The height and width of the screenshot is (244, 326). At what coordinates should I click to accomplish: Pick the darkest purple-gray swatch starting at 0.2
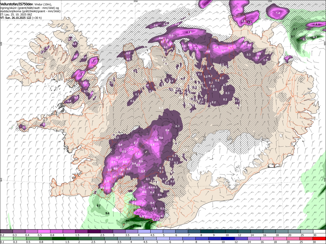tap(6, 231)
